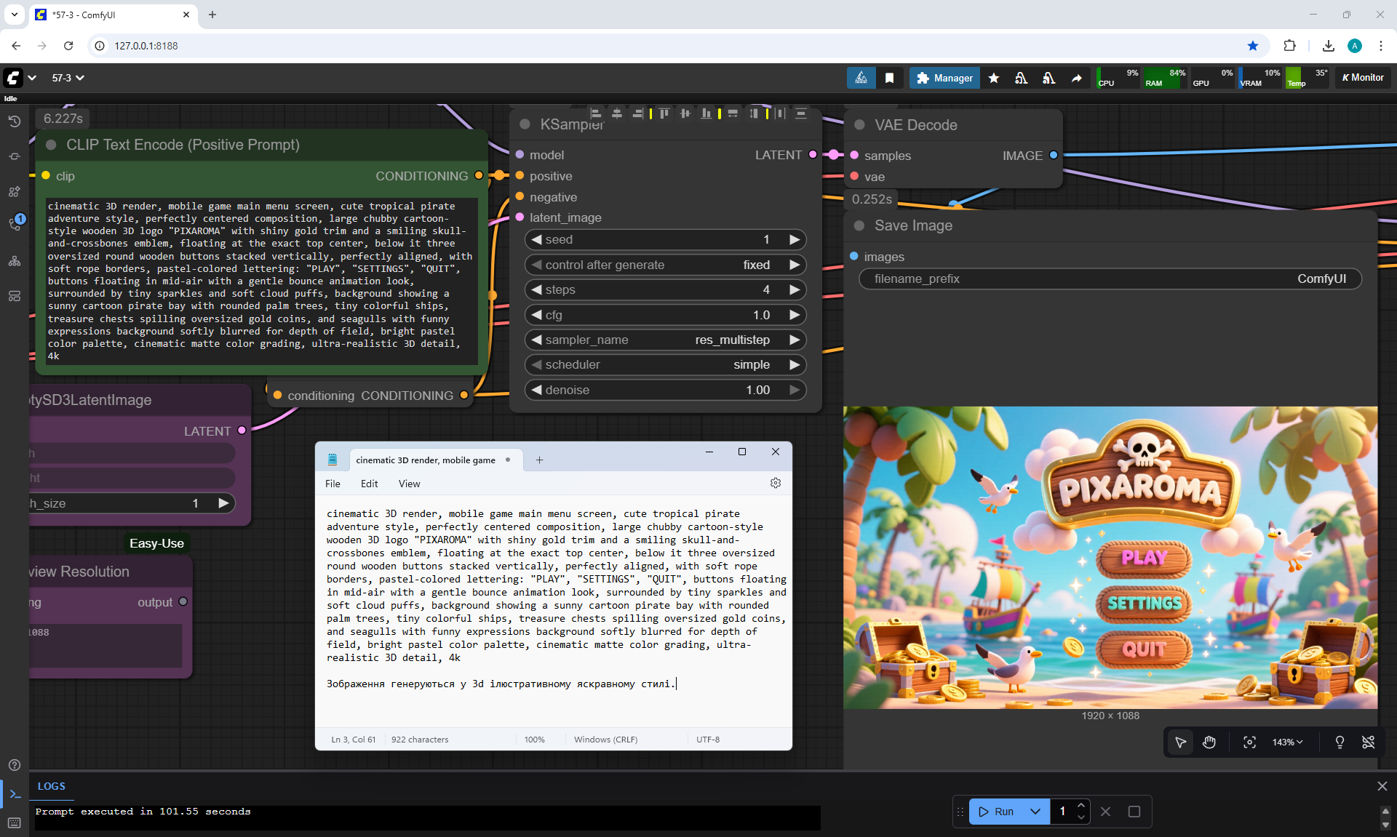Open the Notepad View menu

[x=409, y=484]
